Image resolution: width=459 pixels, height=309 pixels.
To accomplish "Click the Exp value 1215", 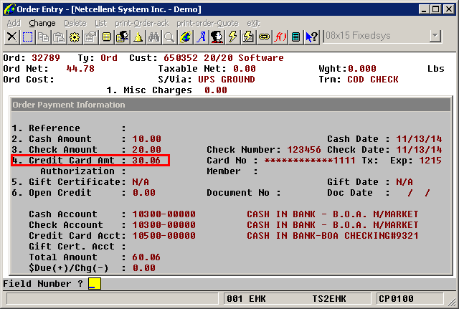I will [430, 161].
